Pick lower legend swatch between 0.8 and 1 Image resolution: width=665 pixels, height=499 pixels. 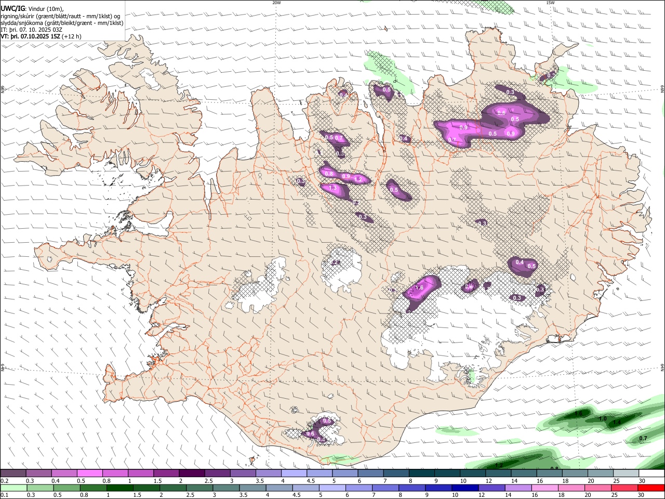pos(94,488)
